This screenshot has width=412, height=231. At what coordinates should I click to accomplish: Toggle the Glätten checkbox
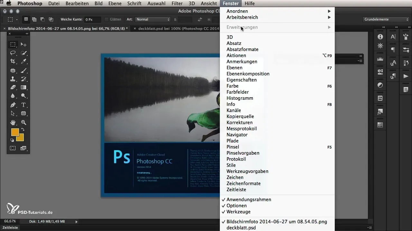107,20
